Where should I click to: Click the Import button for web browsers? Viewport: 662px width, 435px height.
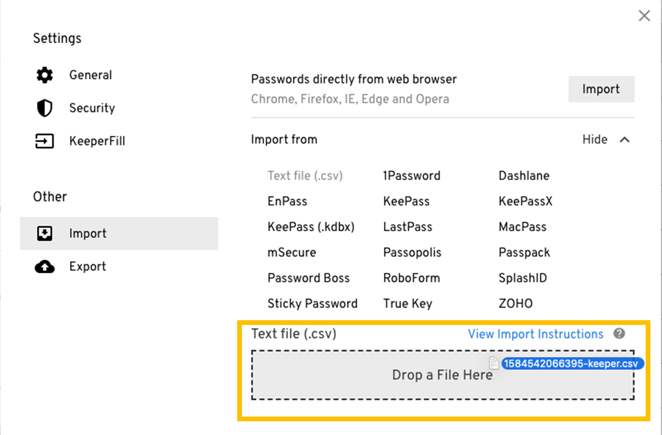(601, 89)
